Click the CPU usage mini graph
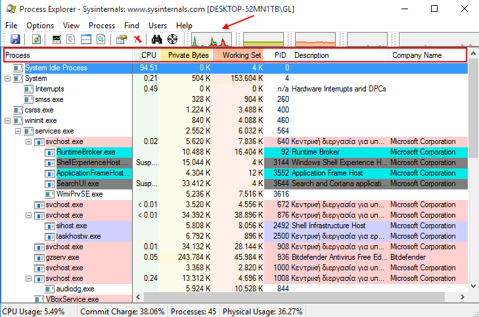Screen dimensions: 479x317 click(212, 39)
